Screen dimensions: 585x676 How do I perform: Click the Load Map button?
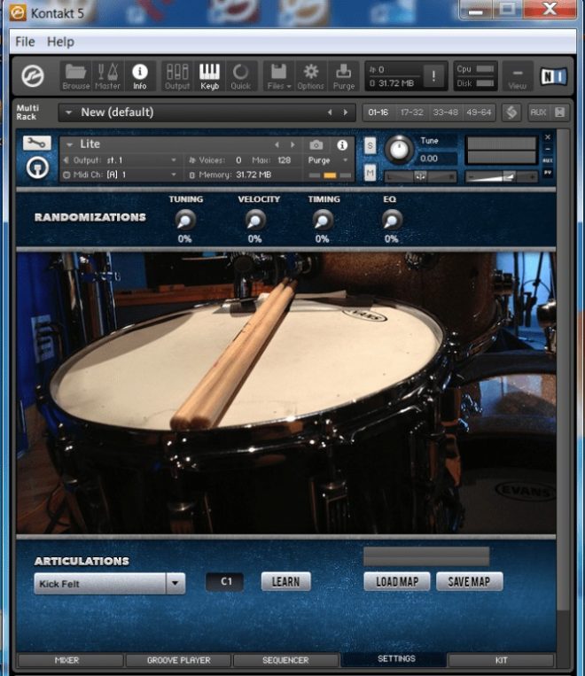coord(397,582)
